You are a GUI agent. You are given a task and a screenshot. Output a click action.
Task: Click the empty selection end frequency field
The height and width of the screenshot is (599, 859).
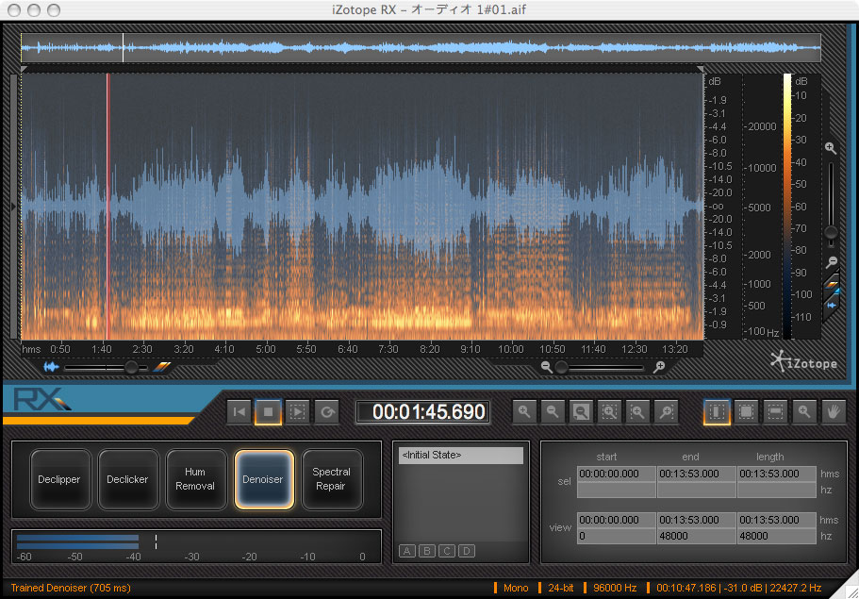pos(696,490)
